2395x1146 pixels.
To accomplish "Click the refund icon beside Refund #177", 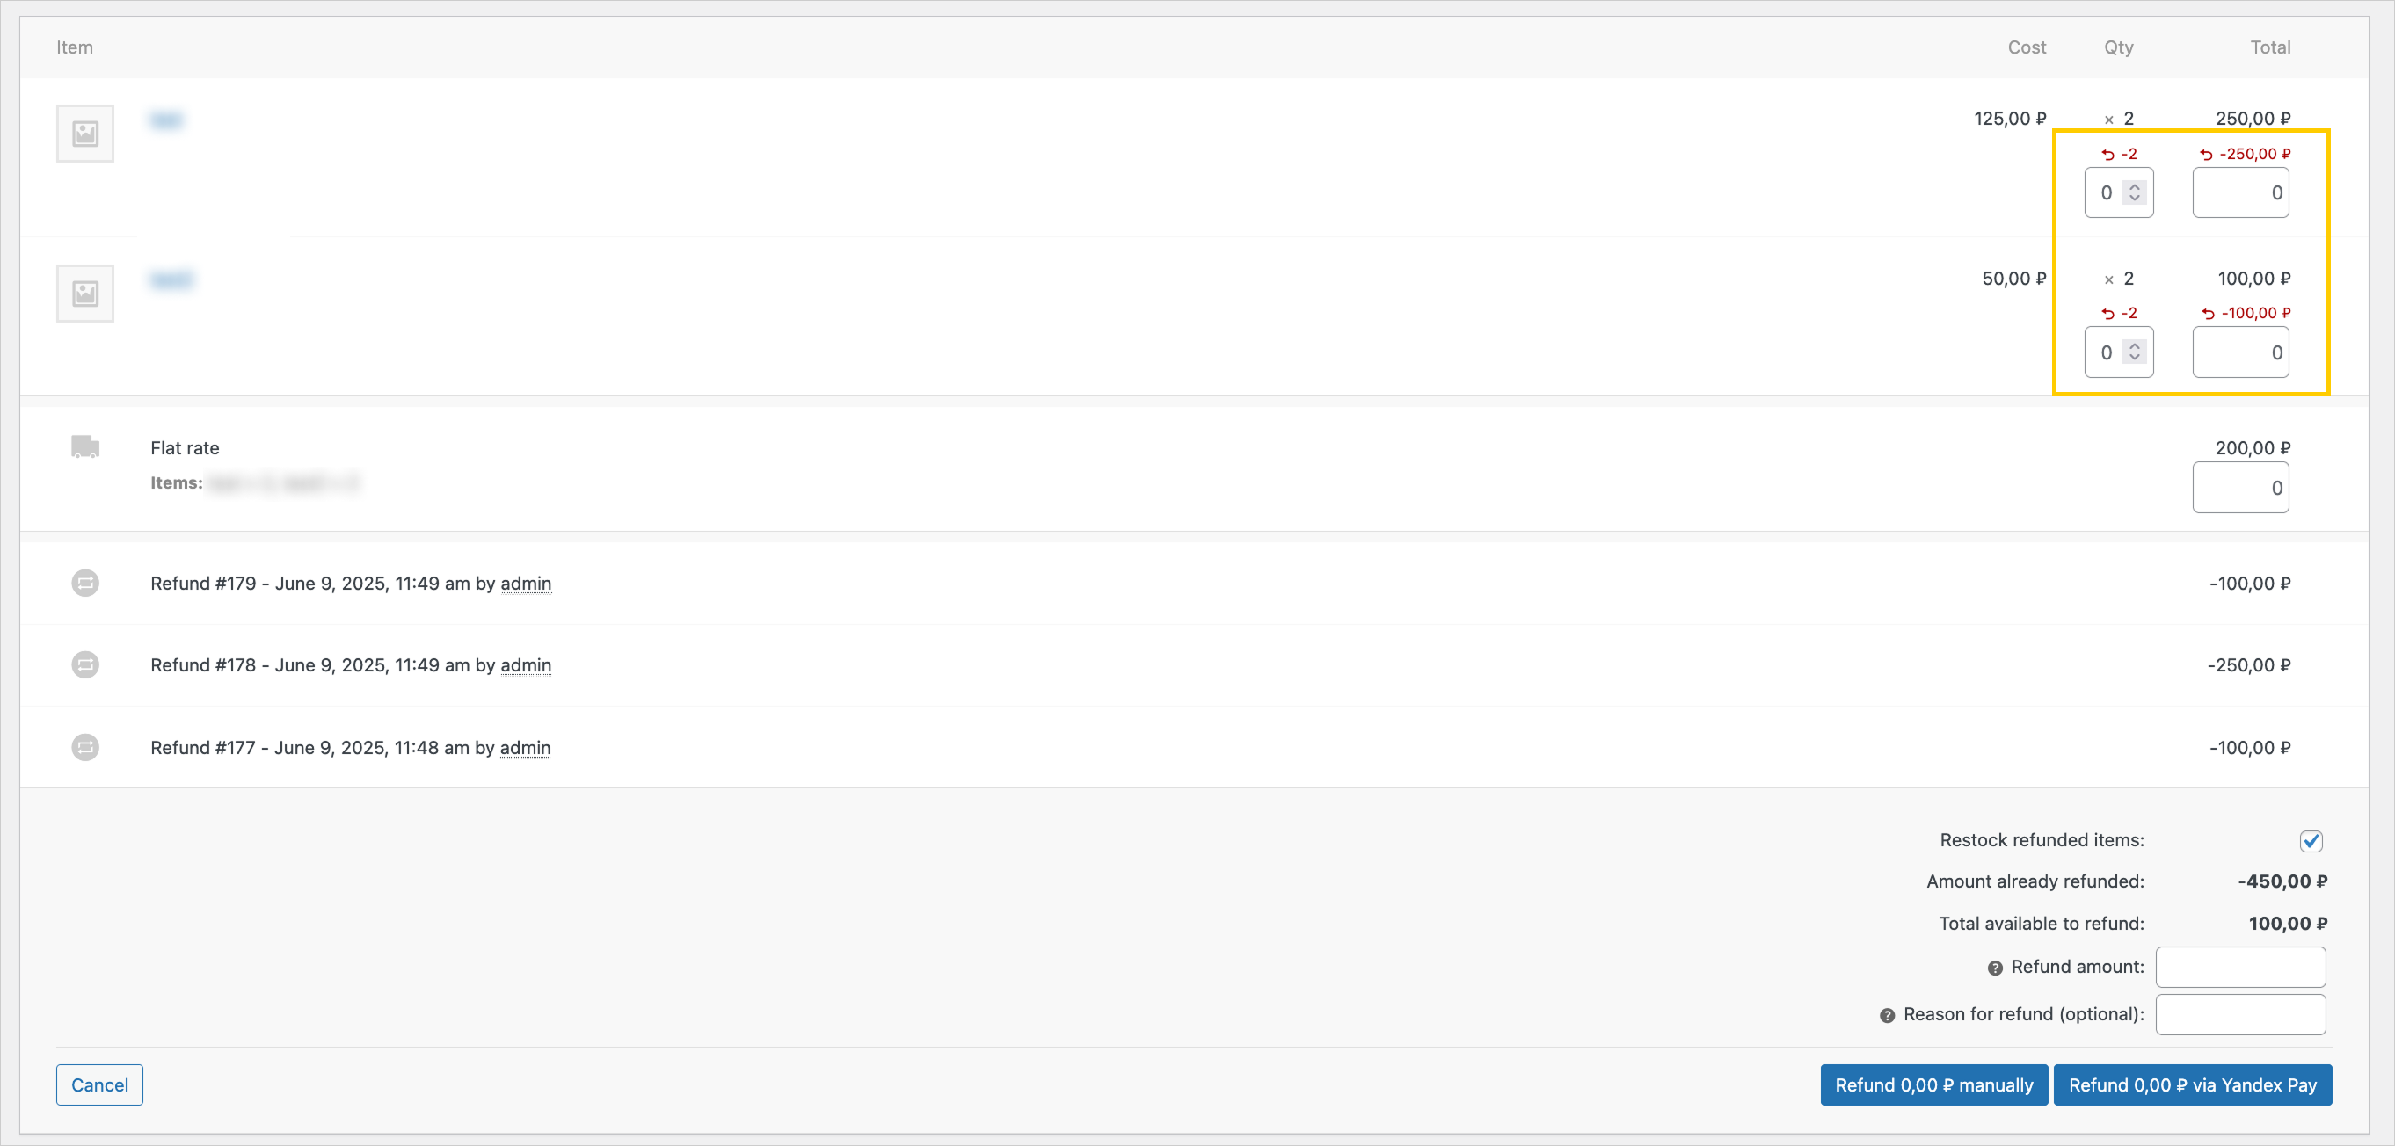I will 84,747.
